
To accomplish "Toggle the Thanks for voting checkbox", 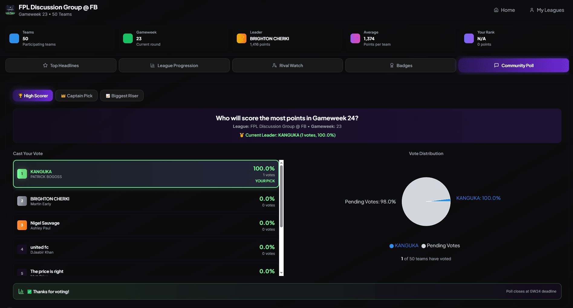I will pyautogui.click(x=29, y=291).
